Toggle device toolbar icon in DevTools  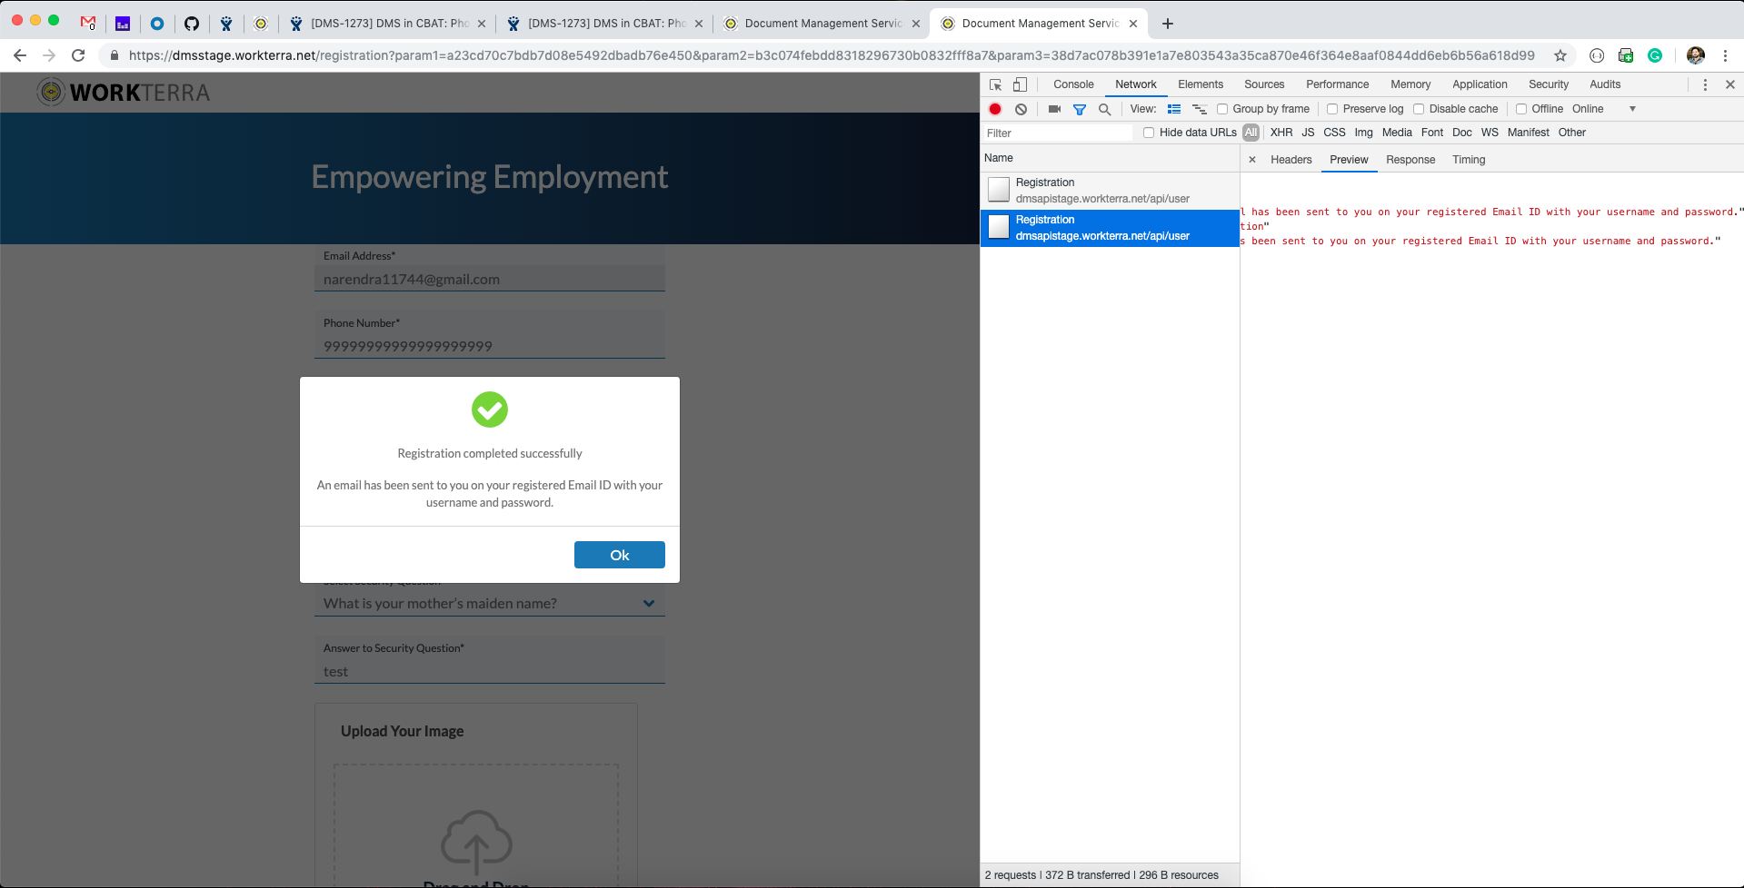[1020, 84]
